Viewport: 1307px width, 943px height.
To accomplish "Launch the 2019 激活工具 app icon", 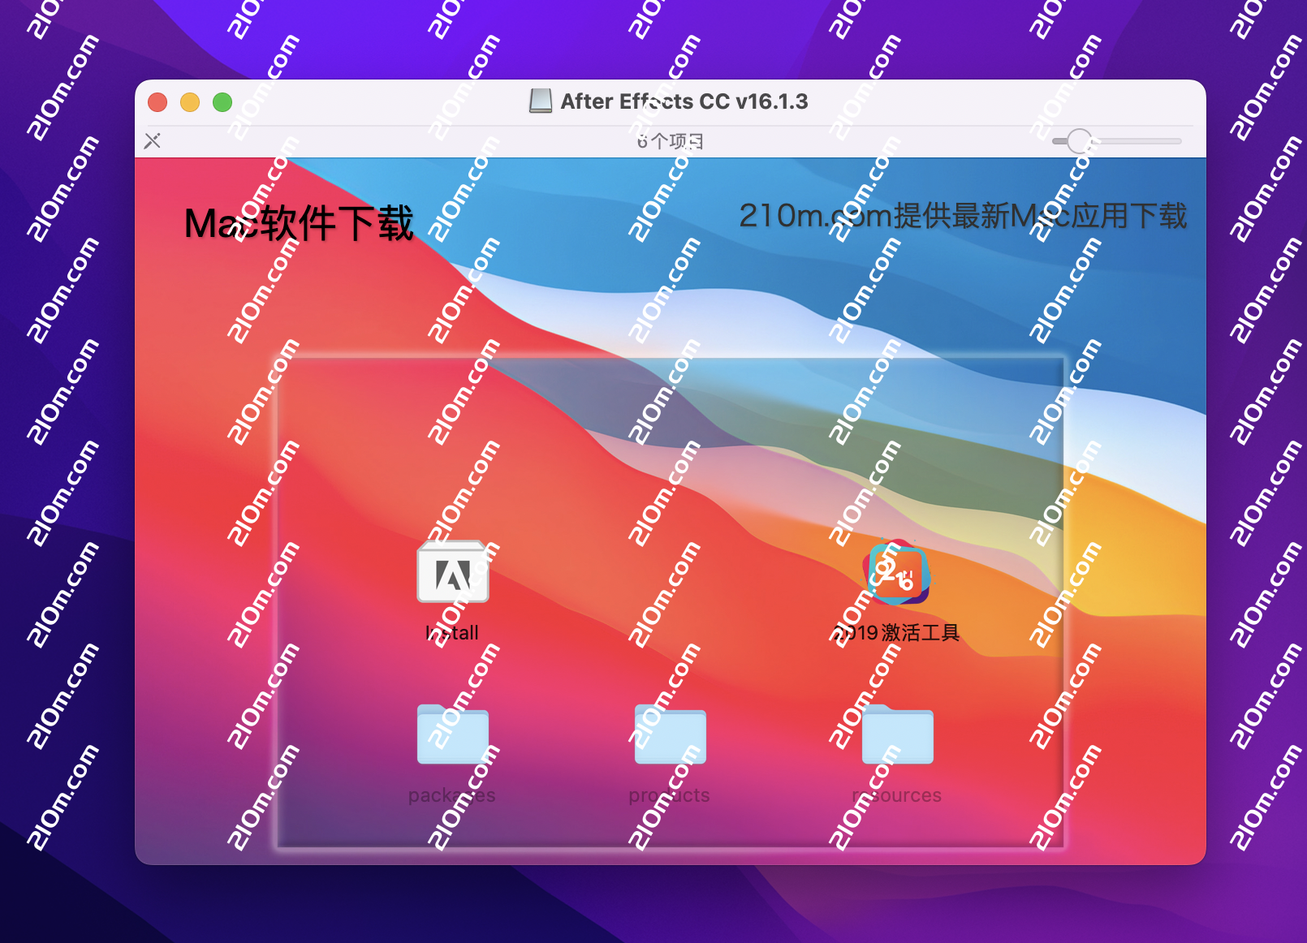I will 896,572.
